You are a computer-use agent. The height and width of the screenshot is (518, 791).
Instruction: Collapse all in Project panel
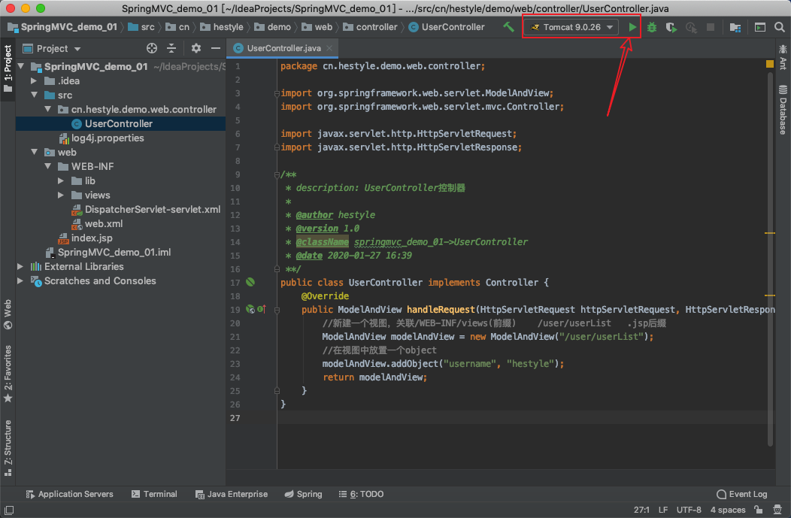click(x=171, y=48)
